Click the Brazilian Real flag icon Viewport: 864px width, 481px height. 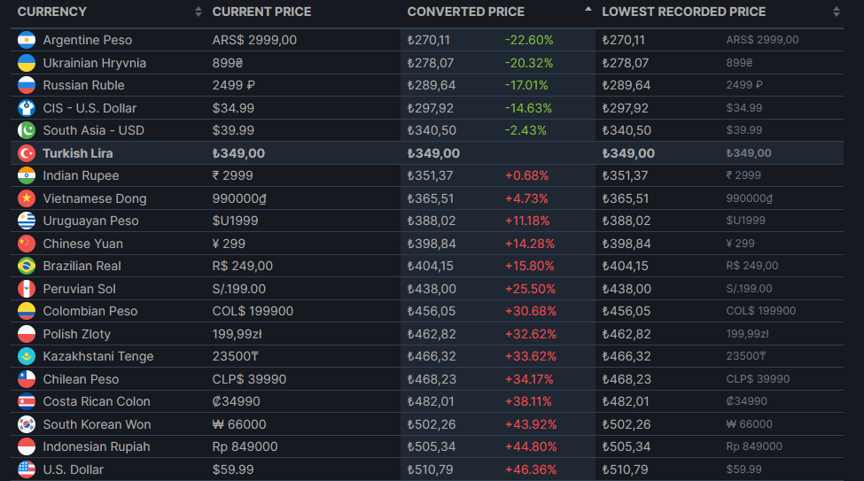pyautogui.click(x=27, y=266)
